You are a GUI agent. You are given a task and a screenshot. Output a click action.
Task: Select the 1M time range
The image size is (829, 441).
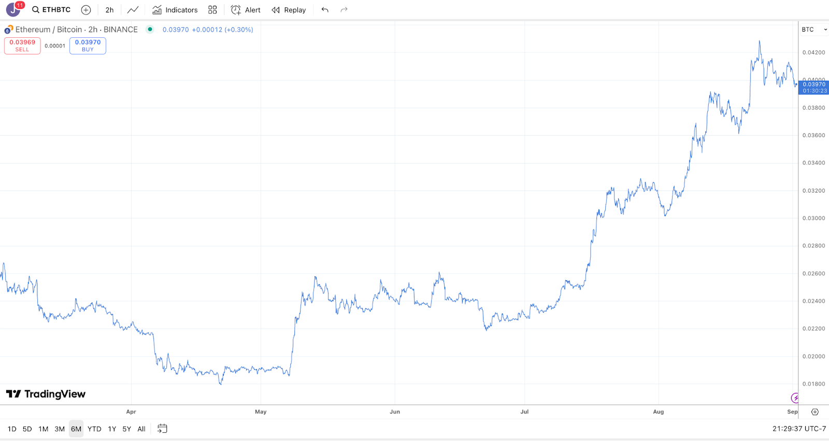44,429
